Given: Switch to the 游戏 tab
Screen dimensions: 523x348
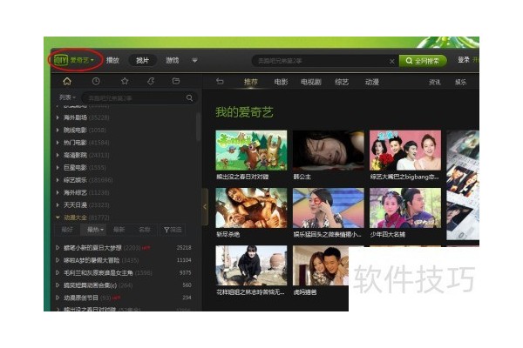Looking at the screenshot, I should tap(173, 60).
